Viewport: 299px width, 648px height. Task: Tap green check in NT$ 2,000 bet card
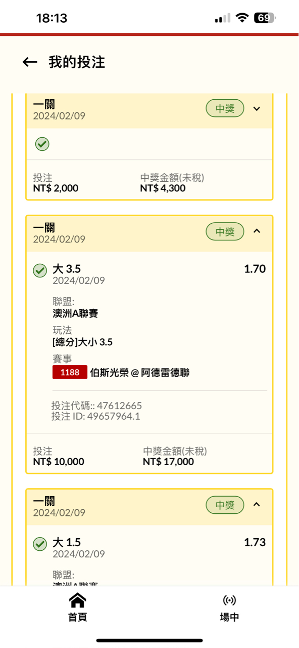click(x=42, y=144)
